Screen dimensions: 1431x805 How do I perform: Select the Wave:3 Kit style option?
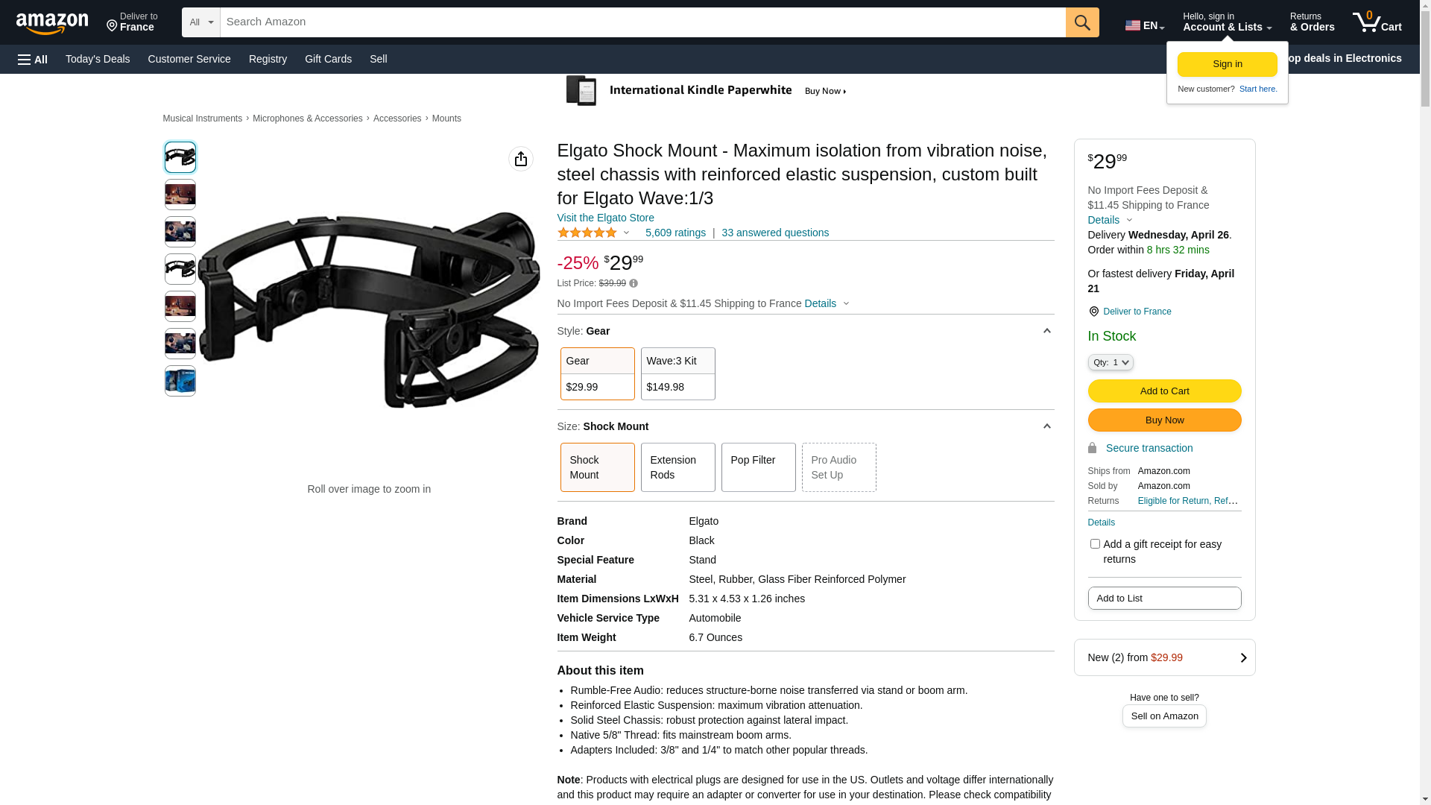(677, 373)
